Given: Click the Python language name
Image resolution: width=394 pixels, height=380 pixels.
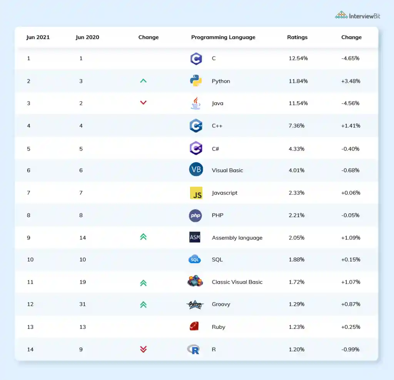Looking at the screenshot, I should coord(221,81).
